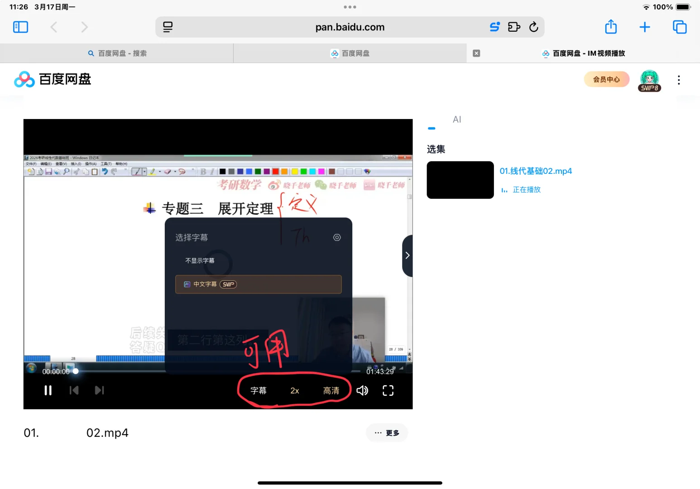Mute the video volume
This screenshot has width=700, height=489.
pos(362,390)
